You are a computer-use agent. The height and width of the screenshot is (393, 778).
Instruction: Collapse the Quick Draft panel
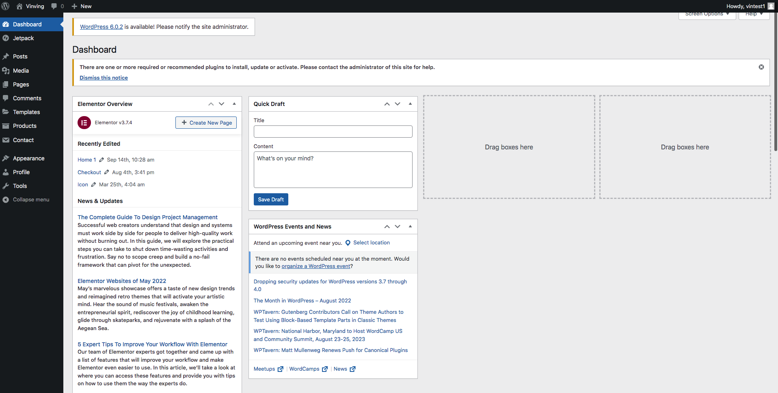410,104
